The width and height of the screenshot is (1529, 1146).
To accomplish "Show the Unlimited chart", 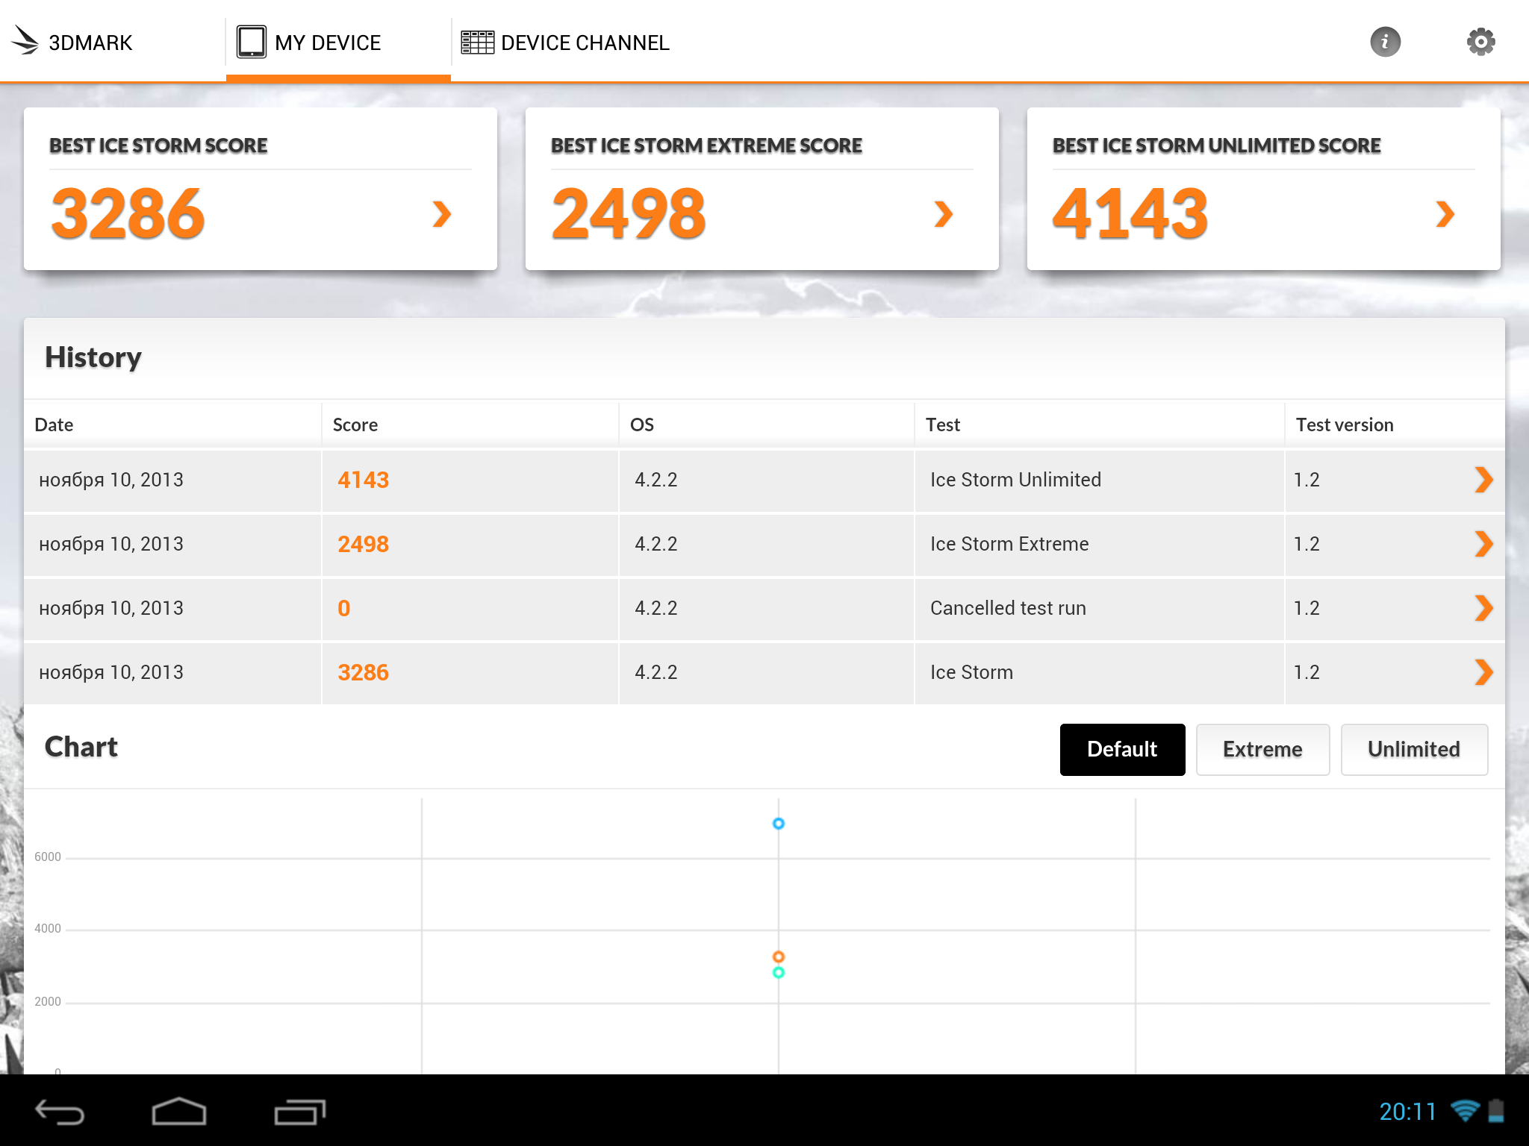I will (1414, 749).
